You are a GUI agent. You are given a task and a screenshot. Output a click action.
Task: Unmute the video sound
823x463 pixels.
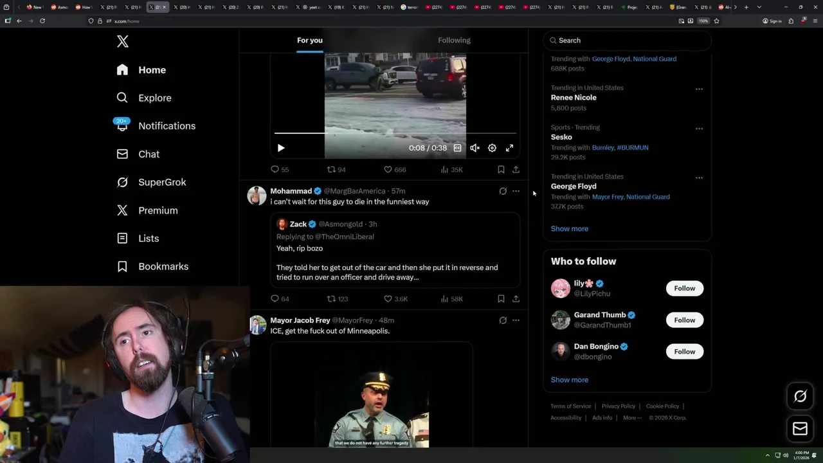coord(475,148)
